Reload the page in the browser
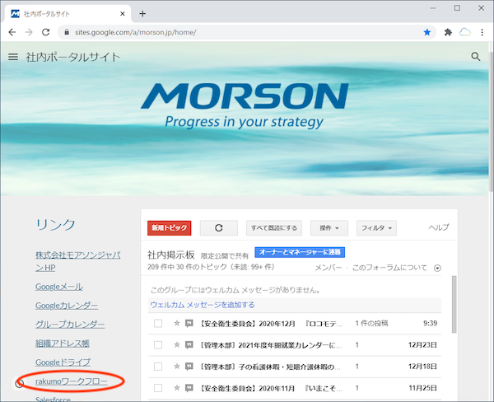The image size is (494, 402). (46, 32)
